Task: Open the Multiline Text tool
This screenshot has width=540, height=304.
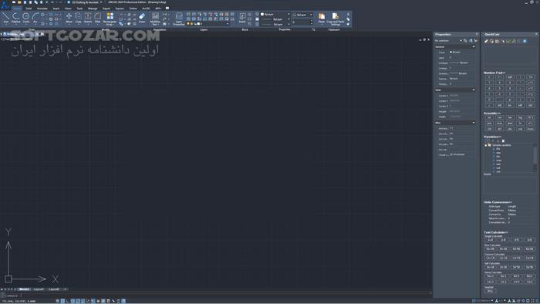Action: (x=155, y=19)
